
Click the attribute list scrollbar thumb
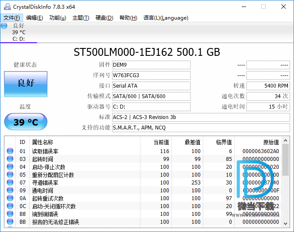pos(286,160)
